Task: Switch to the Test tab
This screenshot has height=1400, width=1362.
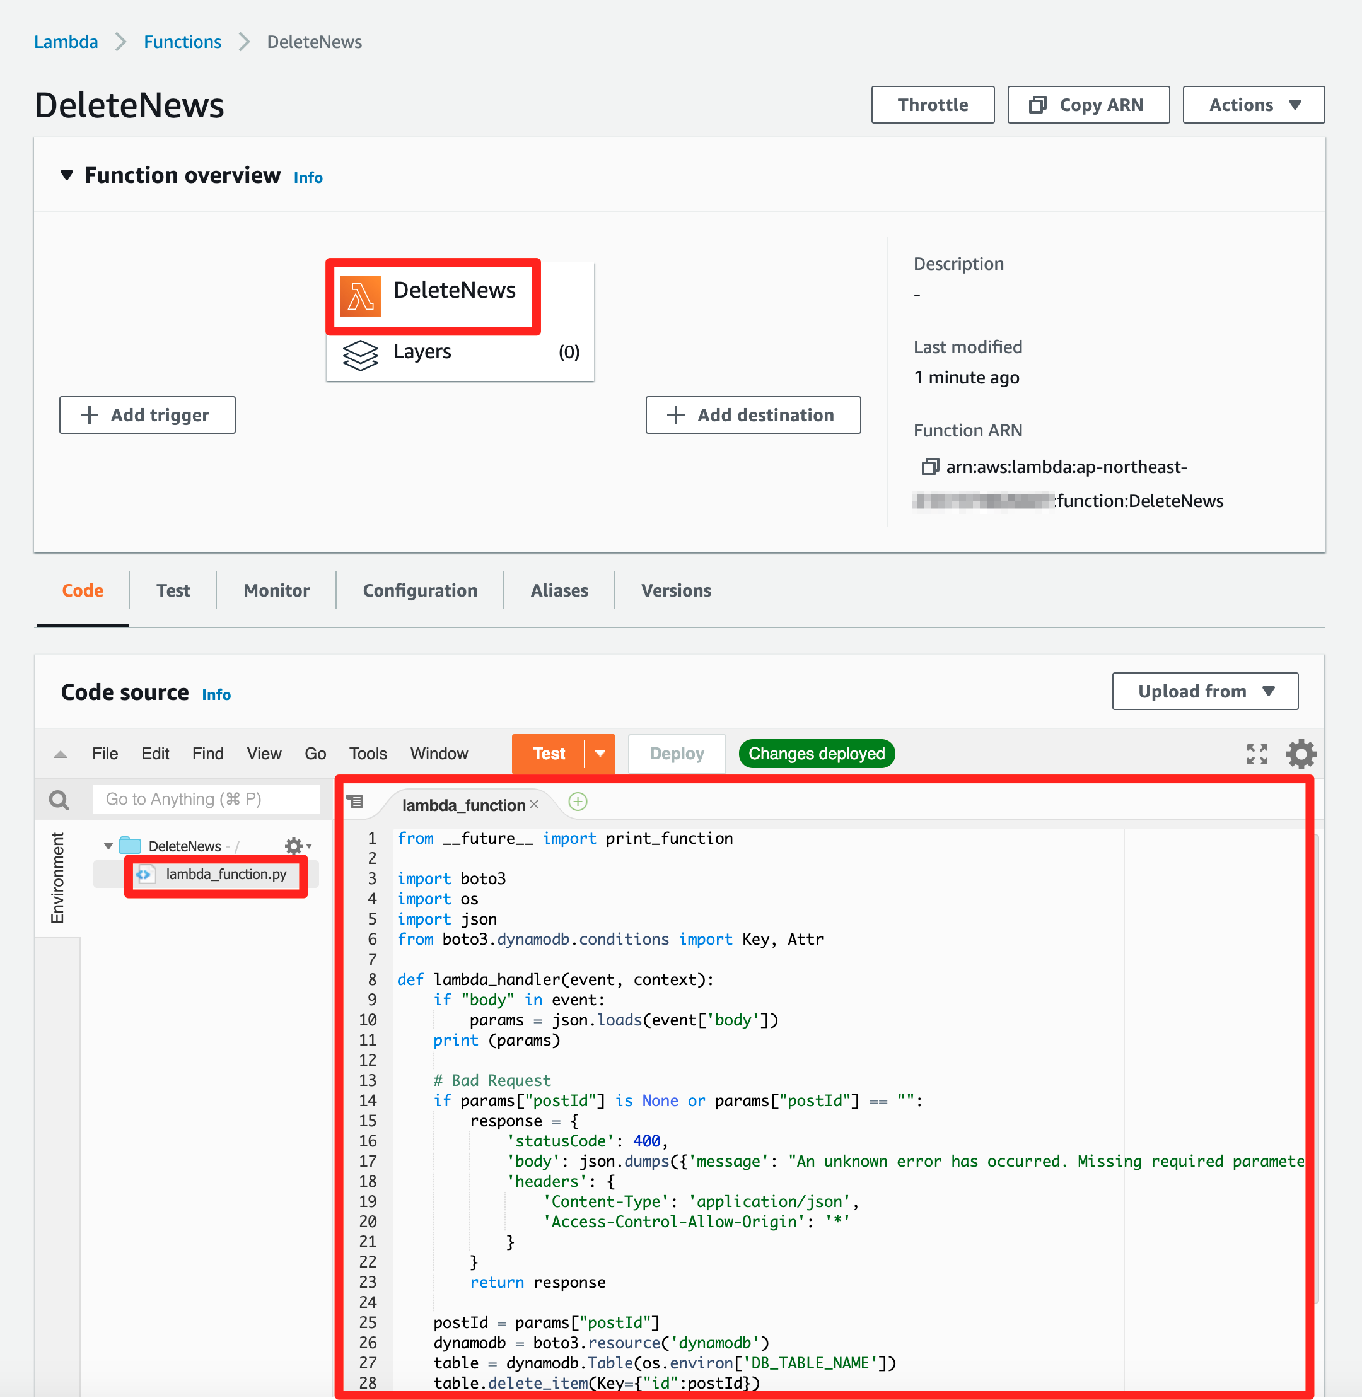Action: 173,590
